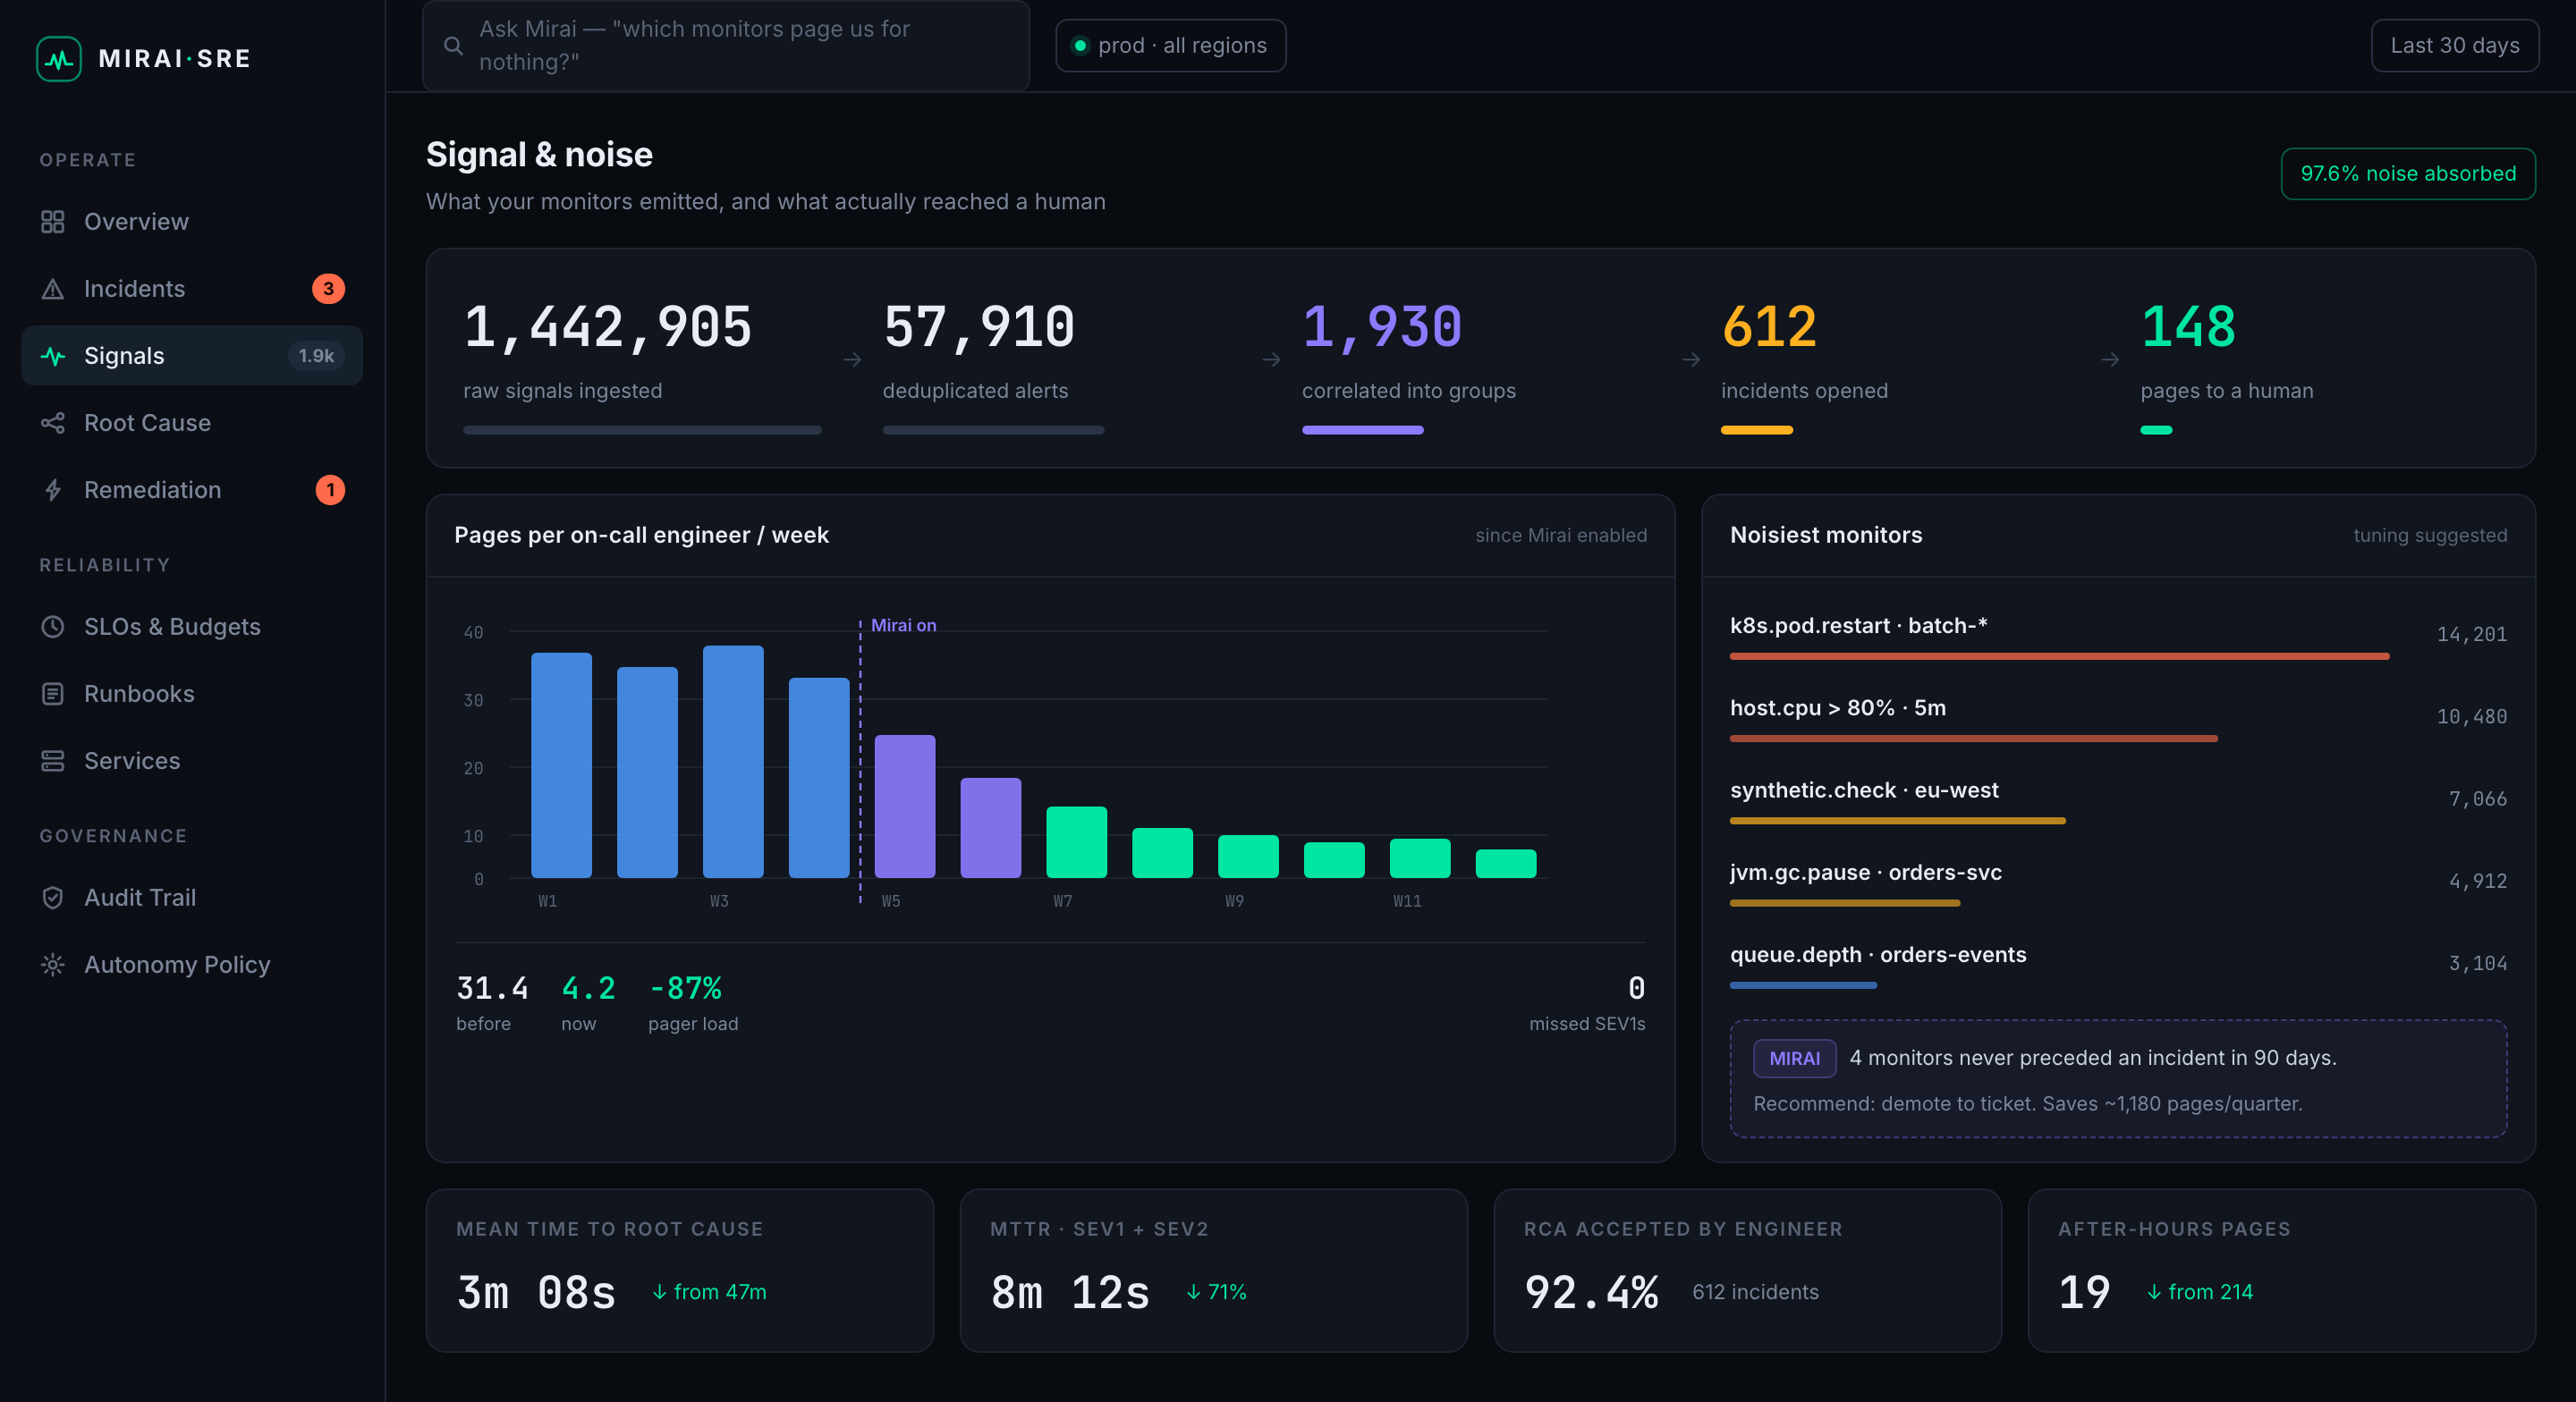Click the W1 bar in the chart
The width and height of the screenshot is (2576, 1402).
tap(561, 765)
